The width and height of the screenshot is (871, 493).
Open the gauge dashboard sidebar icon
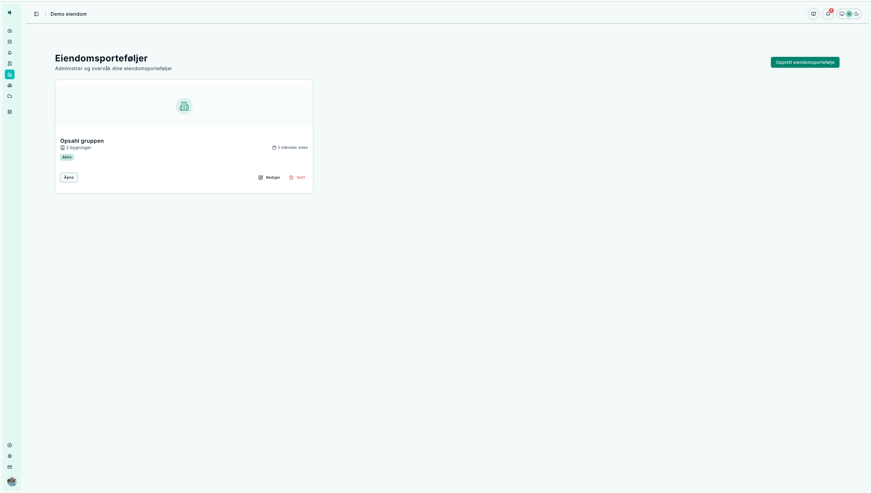(x=9, y=31)
